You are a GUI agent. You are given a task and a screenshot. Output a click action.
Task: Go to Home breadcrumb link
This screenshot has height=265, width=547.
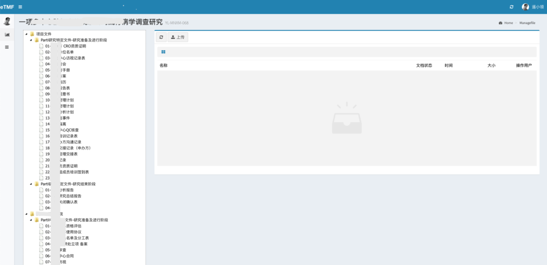point(507,23)
